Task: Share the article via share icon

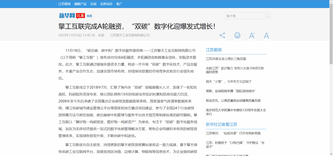Action: tap(222, 35)
